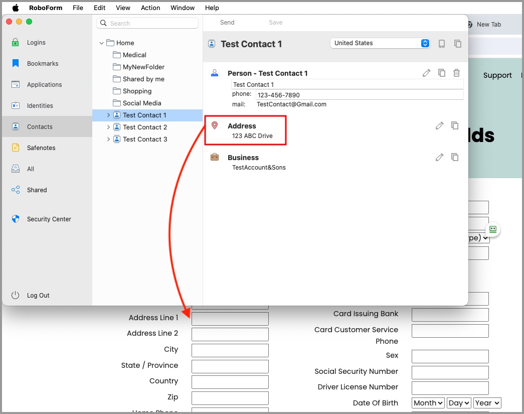Select the Medical folder
The height and width of the screenshot is (414, 524).
coord(134,55)
